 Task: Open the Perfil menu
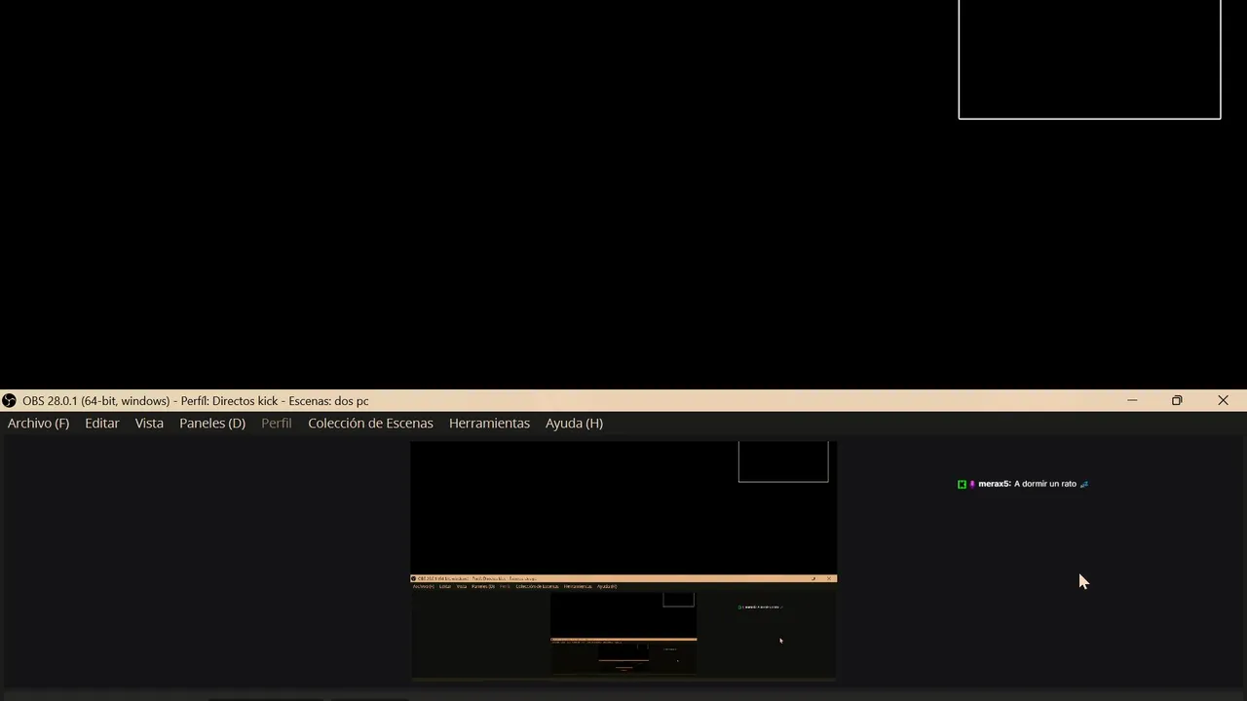coord(277,424)
